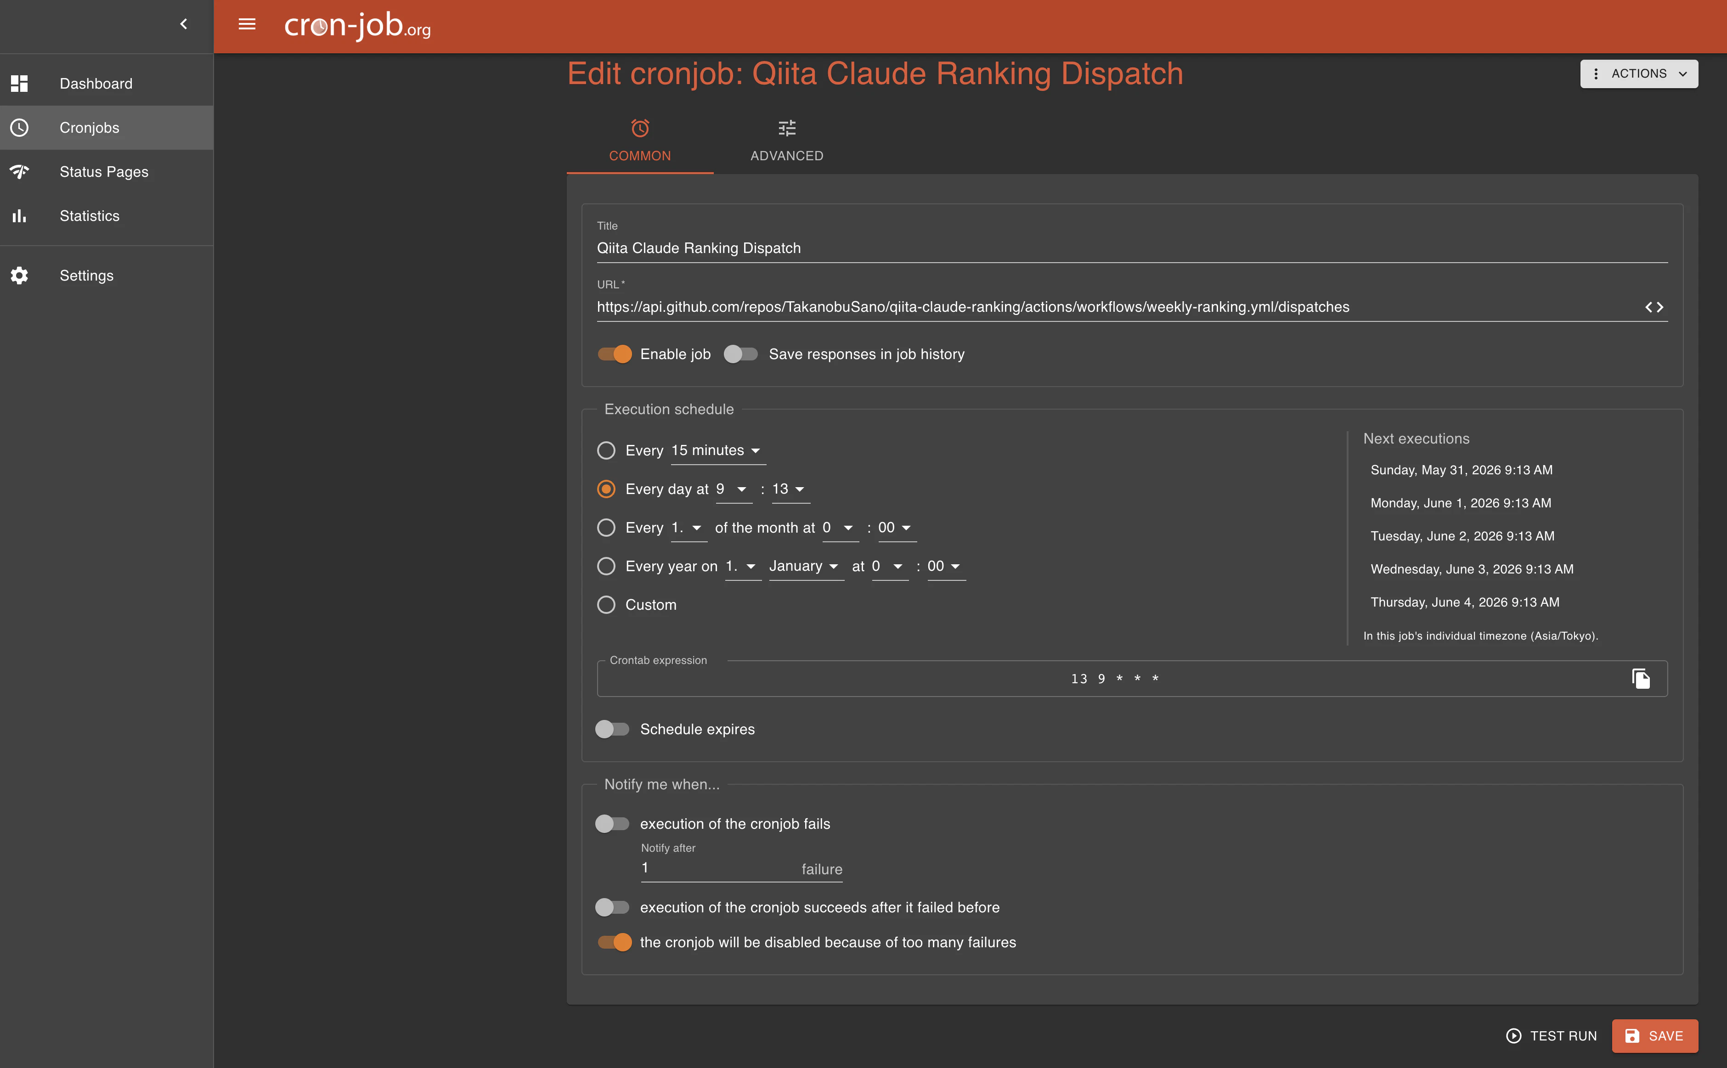Click the Cronjobs clock icon
Screen dimensions: 1727x1068
(x=19, y=128)
